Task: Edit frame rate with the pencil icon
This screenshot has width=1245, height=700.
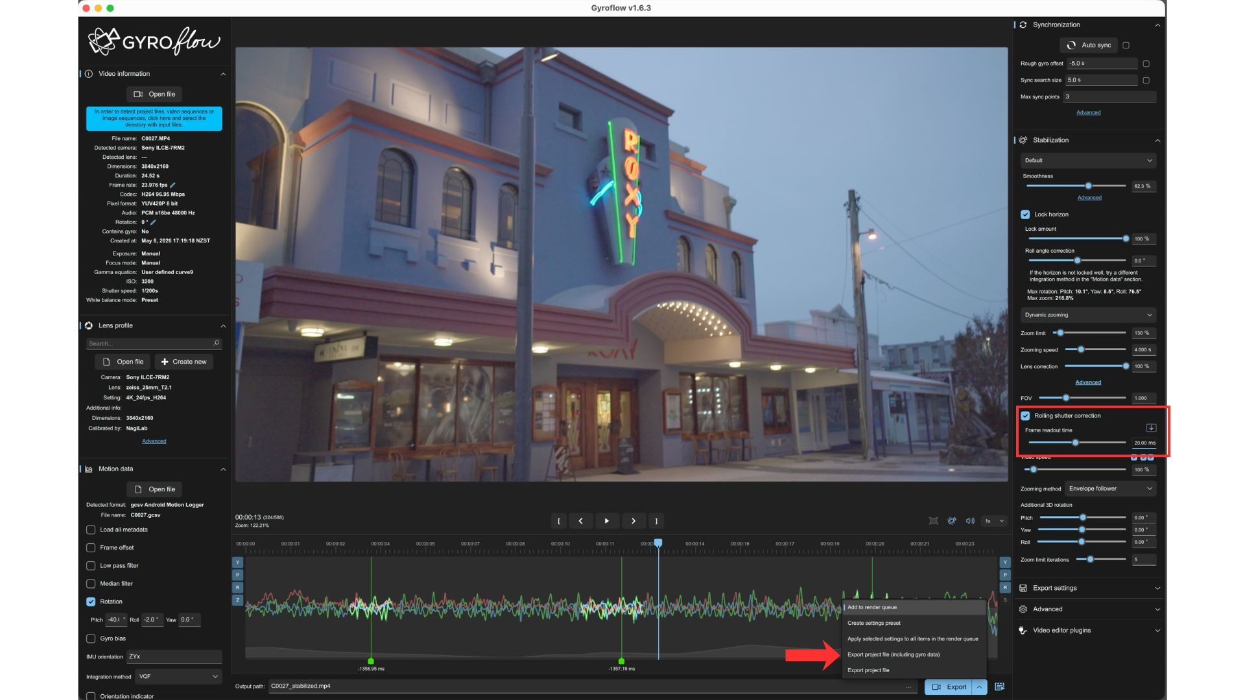Action: [x=172, y=185]
